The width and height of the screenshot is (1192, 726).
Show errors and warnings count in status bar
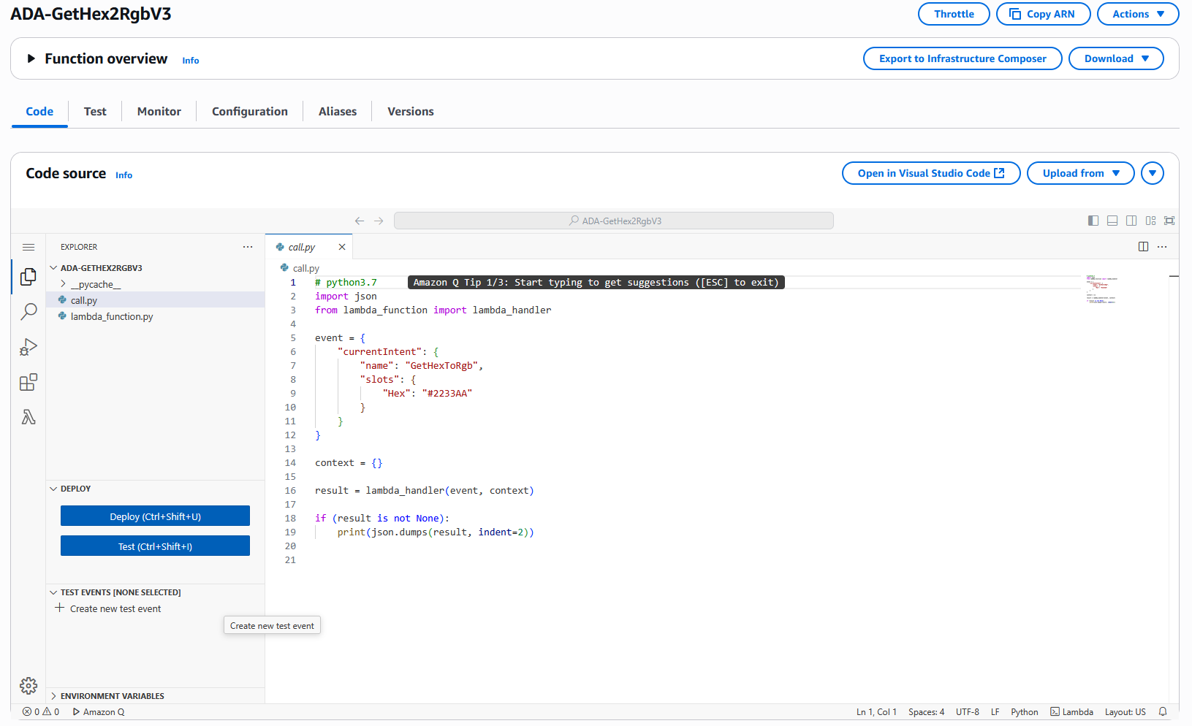41,711
